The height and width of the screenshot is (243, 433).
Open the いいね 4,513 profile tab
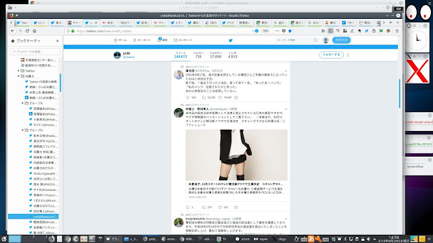point(233,55)
